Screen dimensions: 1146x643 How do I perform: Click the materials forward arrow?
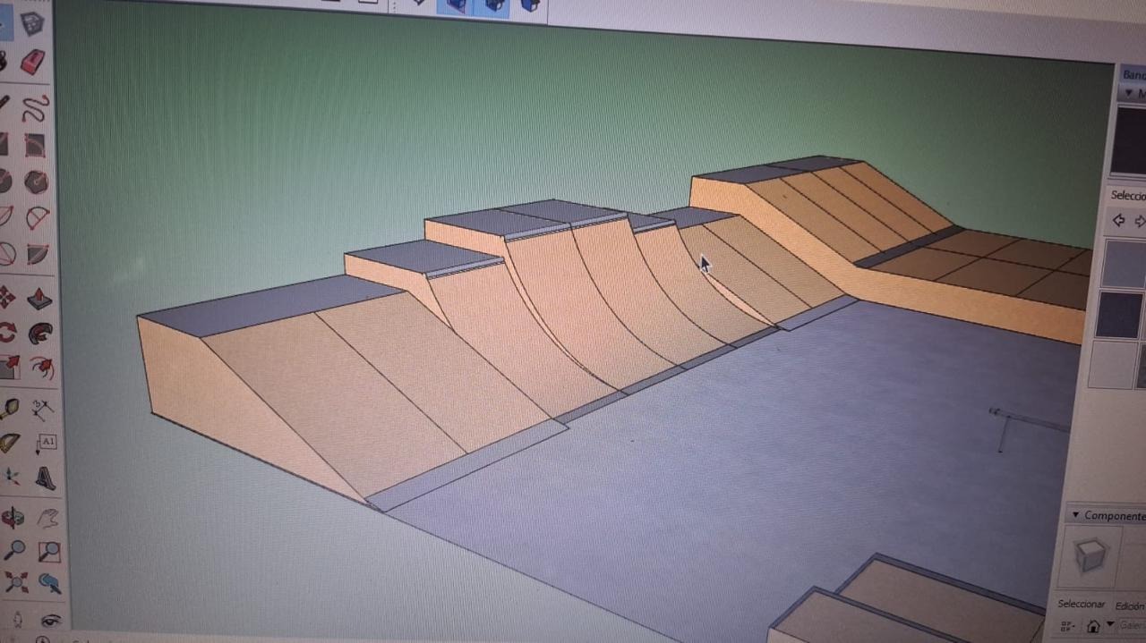tap(1140, 221)
